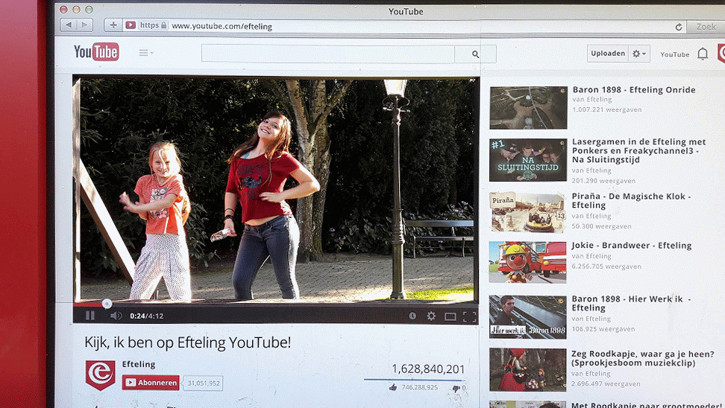Click the browser back arrow

pyautogui.click(x=69, y=25)
